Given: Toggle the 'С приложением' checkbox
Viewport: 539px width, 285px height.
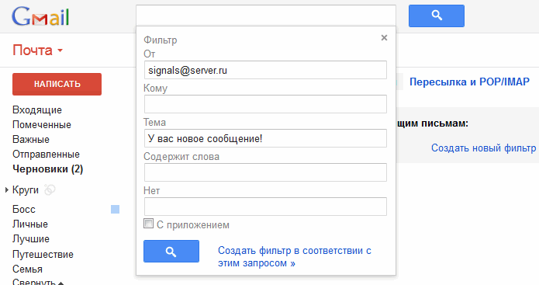Looking at the screenshot, I should tap(148, 224).
